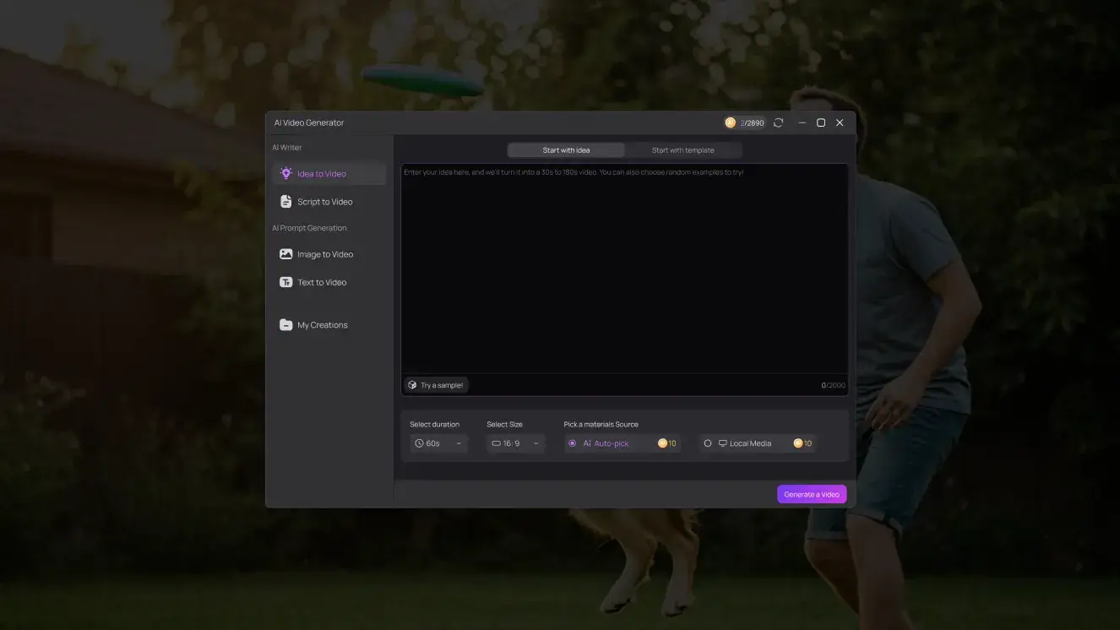Screen dimensions: 1120x630
Task: Switch to Start with template tab
Action: (x=682, y=150)
